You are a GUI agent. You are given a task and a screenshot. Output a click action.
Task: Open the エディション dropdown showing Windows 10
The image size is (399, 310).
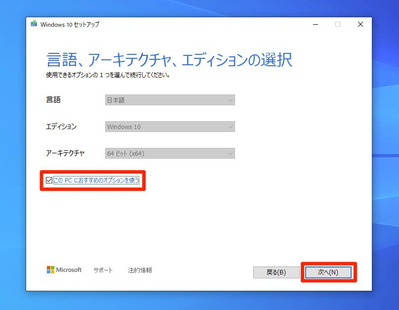pos(170,127)
